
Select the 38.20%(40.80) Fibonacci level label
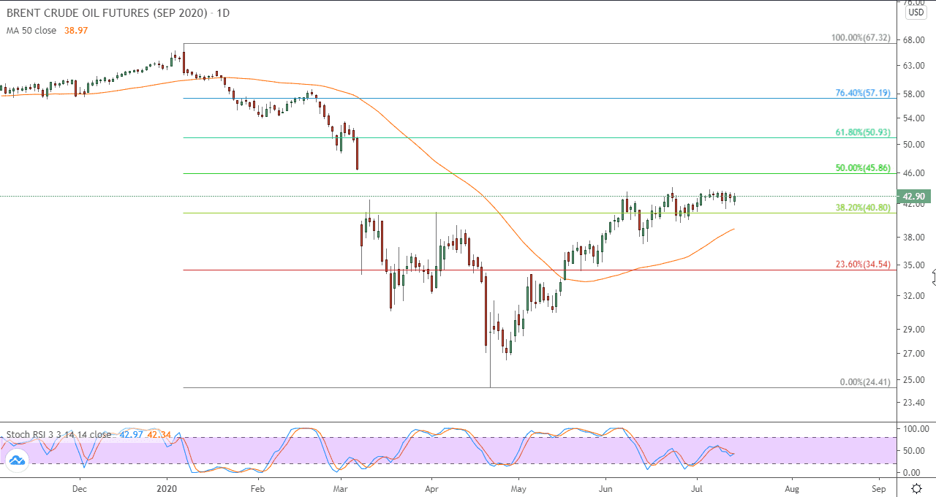coord(863,208)
